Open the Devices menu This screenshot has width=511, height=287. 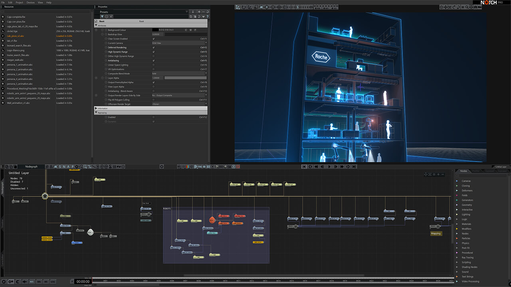[x=31, y=2]
